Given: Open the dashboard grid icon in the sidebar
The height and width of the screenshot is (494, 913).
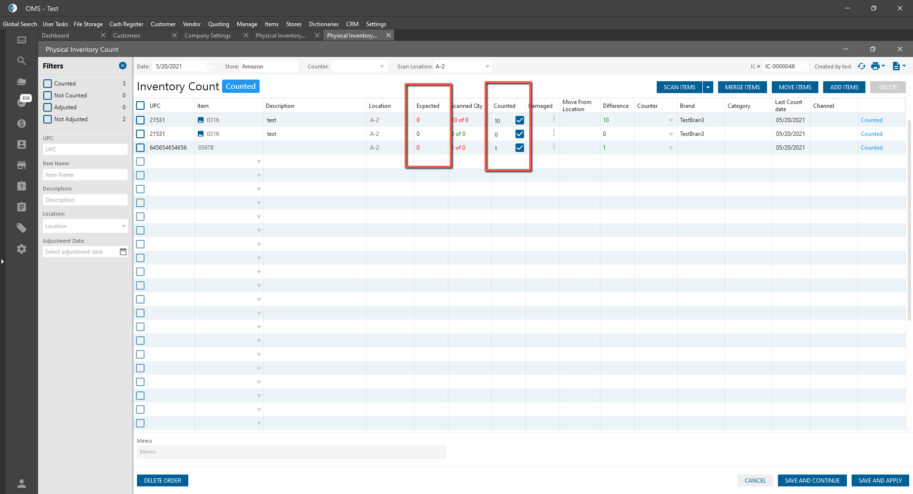Looking at the screenshot, I should point(21,40).
